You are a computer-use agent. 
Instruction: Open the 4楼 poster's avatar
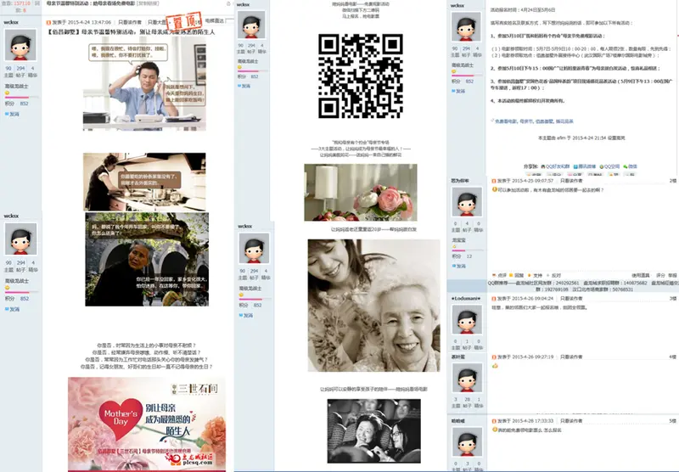467,378
